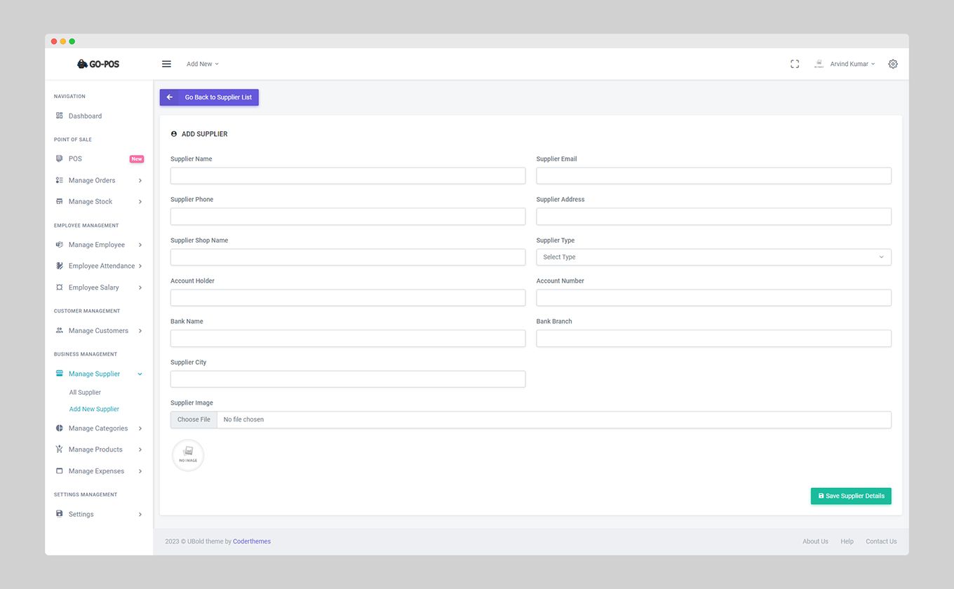Viewport: 954px width, 589px height.
Task: Click the hamburger menu toggle icon
Action: click(x=166, y=64)
